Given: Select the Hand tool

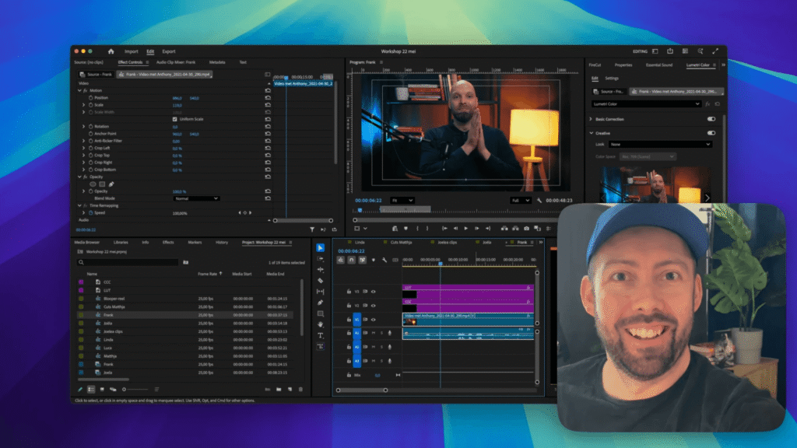Looking at the screenshot, I should (320, 324).
